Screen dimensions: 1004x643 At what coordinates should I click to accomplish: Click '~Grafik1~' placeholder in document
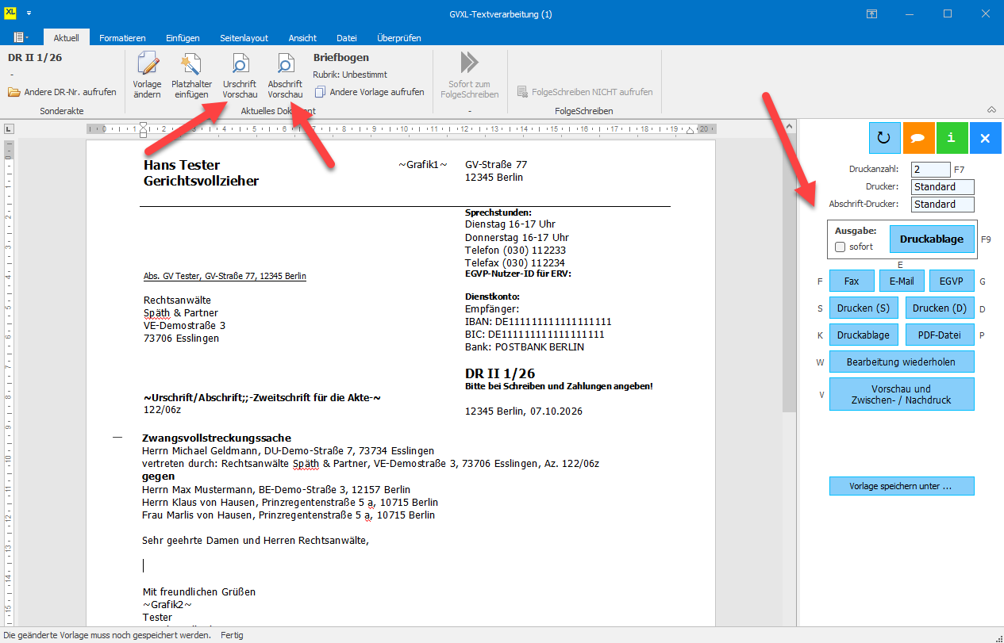(423, 165)
